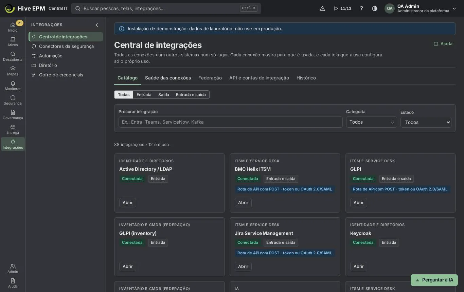Open Conectores de segurança in the side panel

(x=66, y=46)
